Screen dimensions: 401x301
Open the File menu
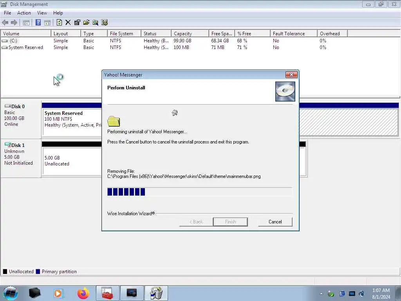[7, 13]
